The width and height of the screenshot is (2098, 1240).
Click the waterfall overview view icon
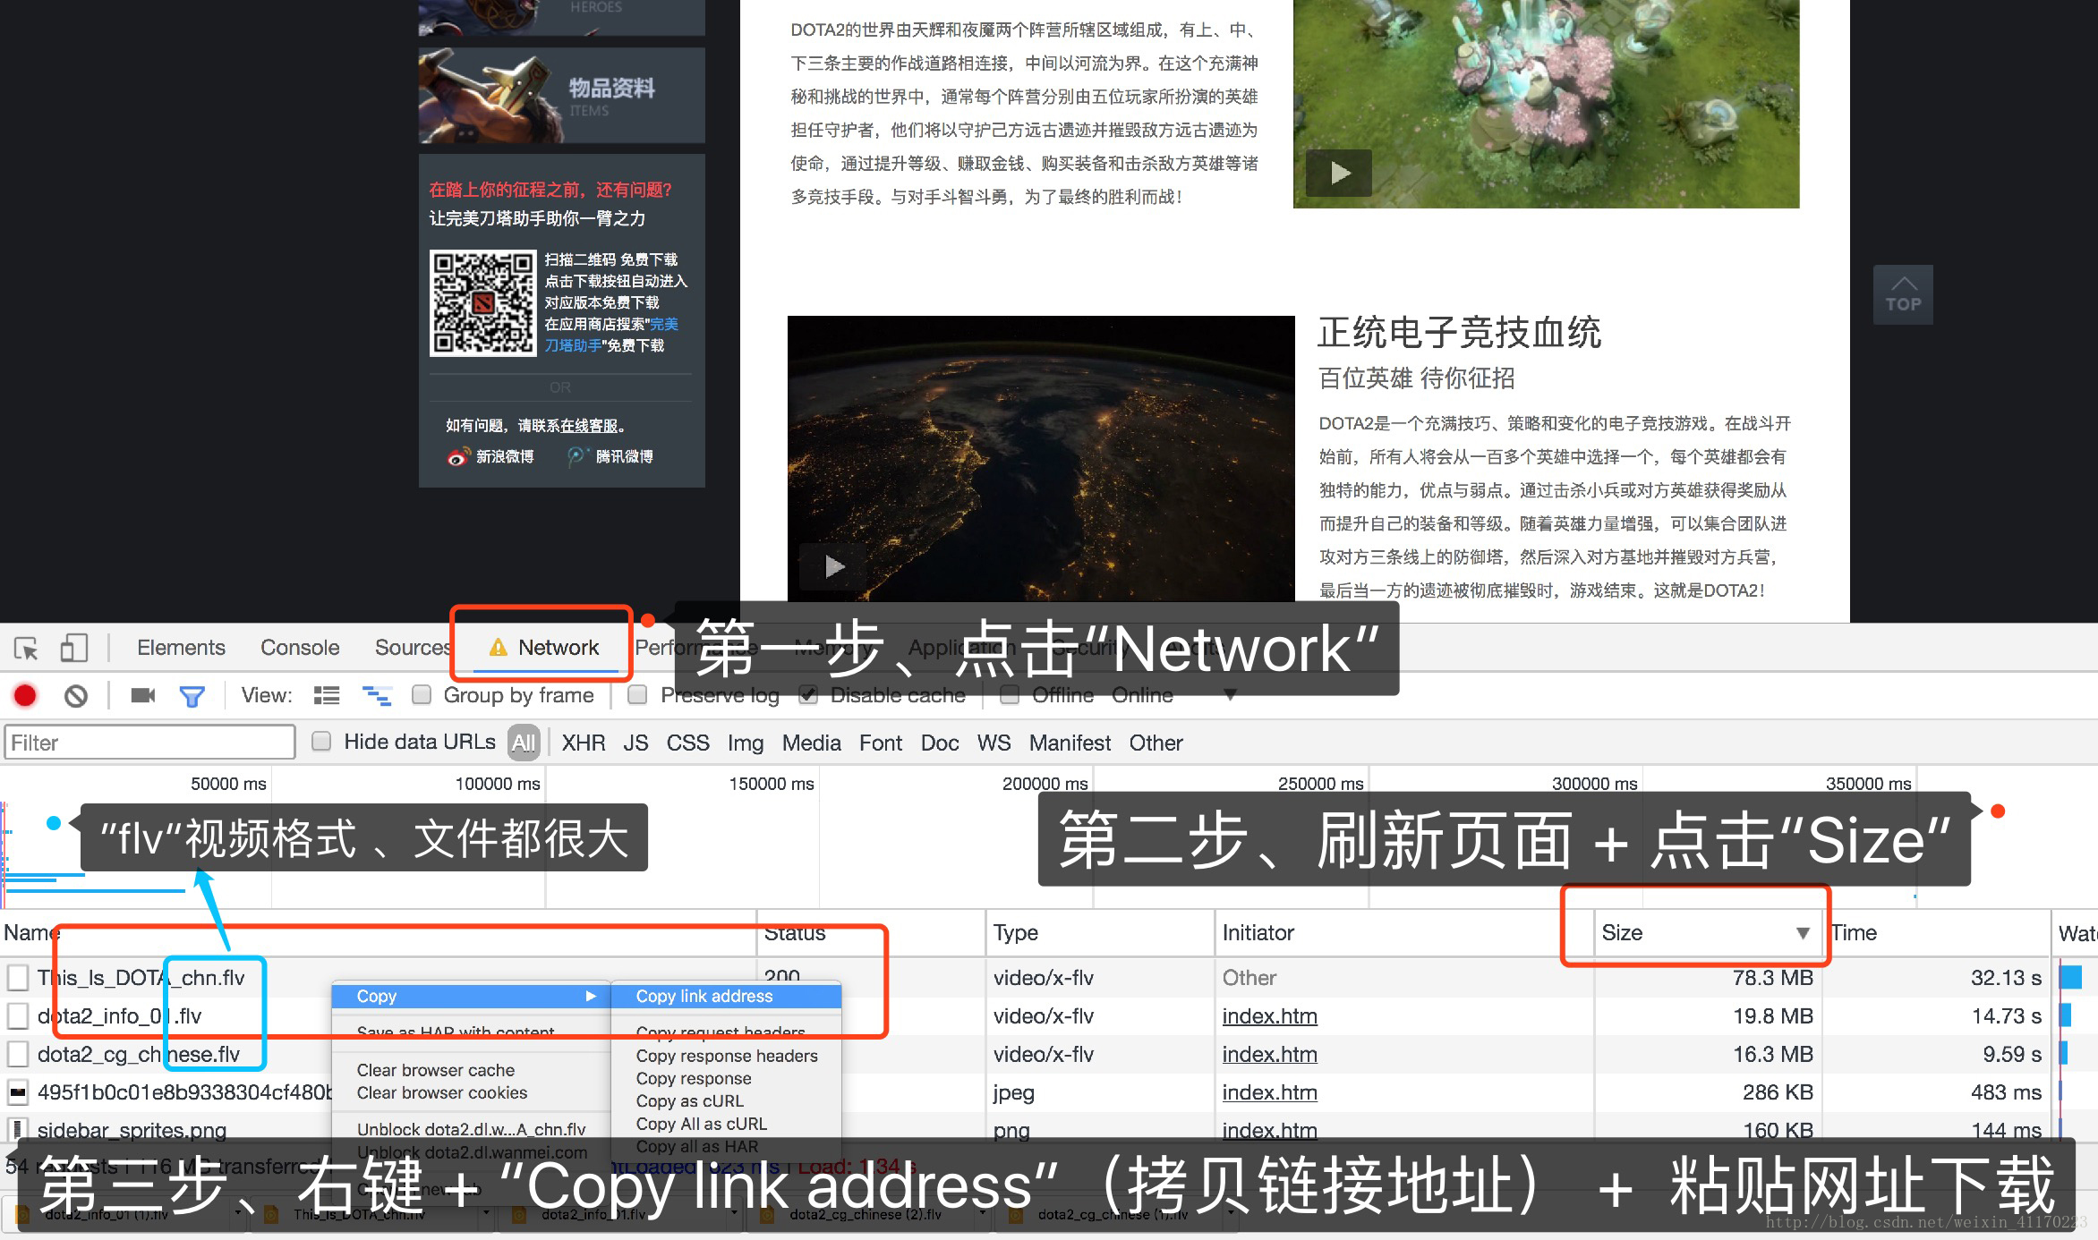376,695
